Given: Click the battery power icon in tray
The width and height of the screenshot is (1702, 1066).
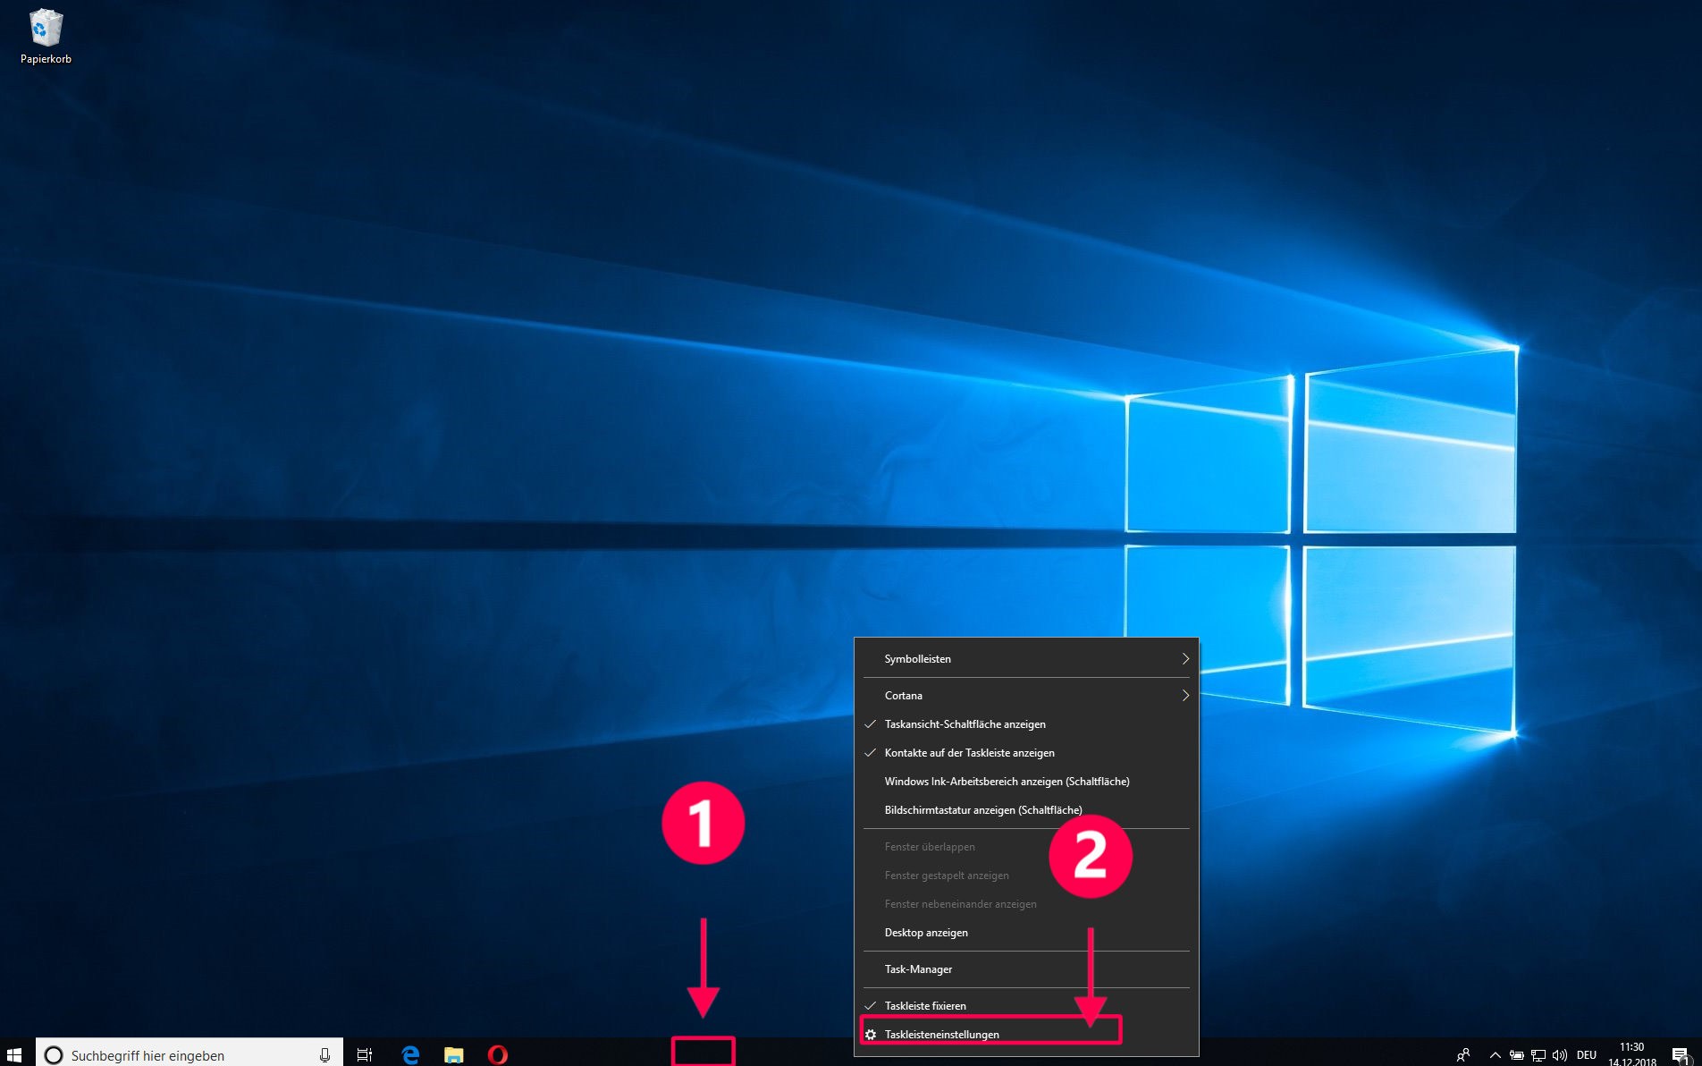Looking at the screenshot, I should [x=1516, y=1055].
